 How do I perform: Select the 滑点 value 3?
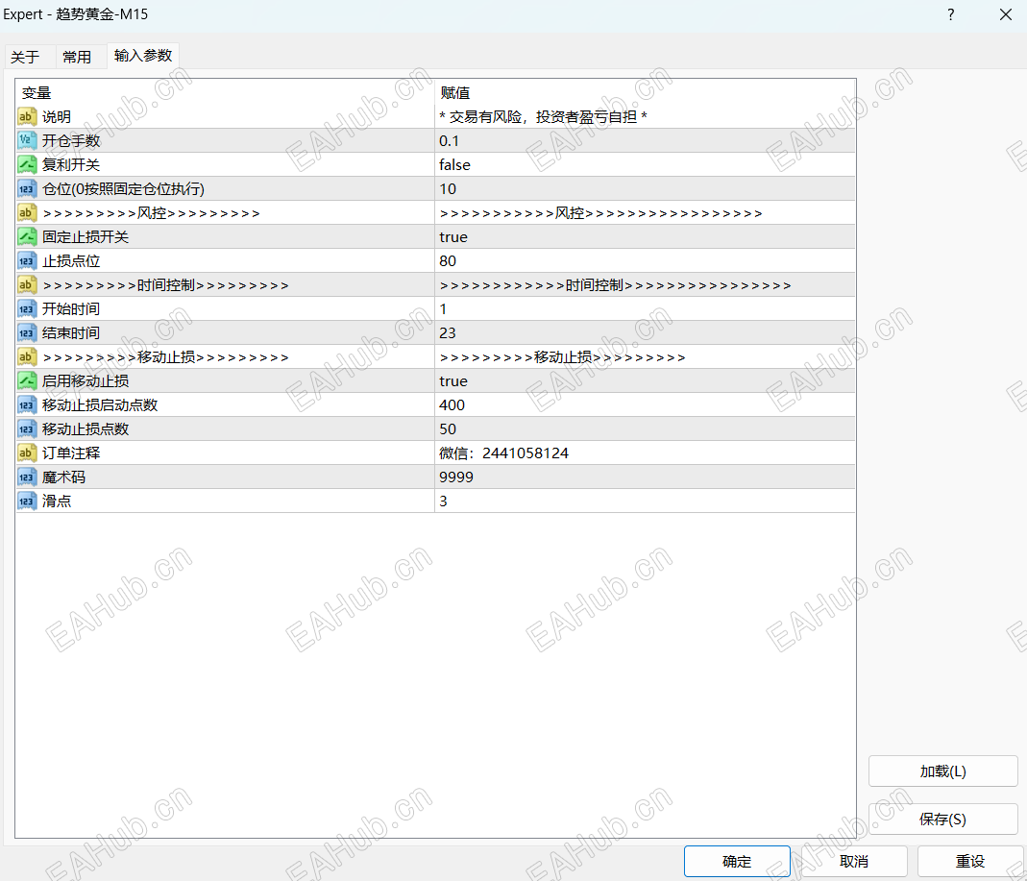tap(444, 501)
